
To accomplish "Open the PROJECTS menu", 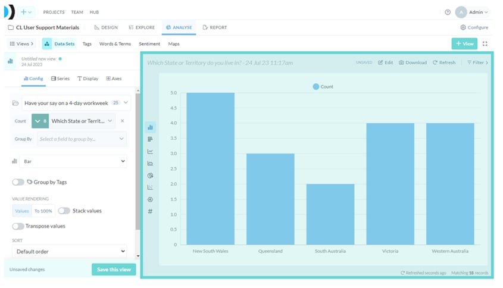I will [x=54, y=12].
